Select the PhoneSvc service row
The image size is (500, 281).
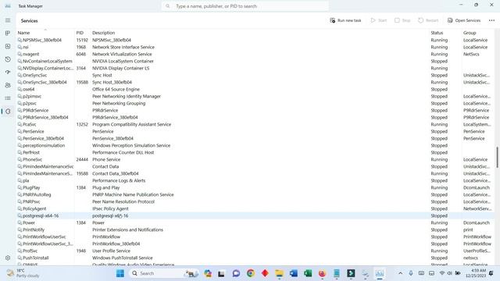tap(255, 159)
